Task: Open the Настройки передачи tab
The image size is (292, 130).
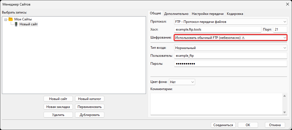Action: point(208,13)
